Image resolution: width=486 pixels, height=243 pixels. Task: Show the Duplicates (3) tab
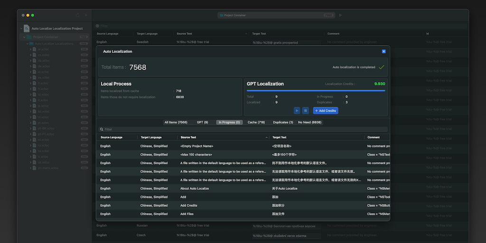[x=283, y=122]
